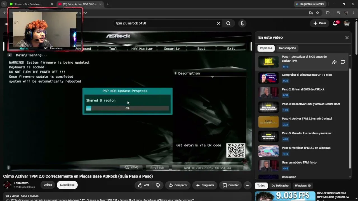Jump to the 0:36 timestamp
Screen dimensions: 358x201
[x=285, y=81]
